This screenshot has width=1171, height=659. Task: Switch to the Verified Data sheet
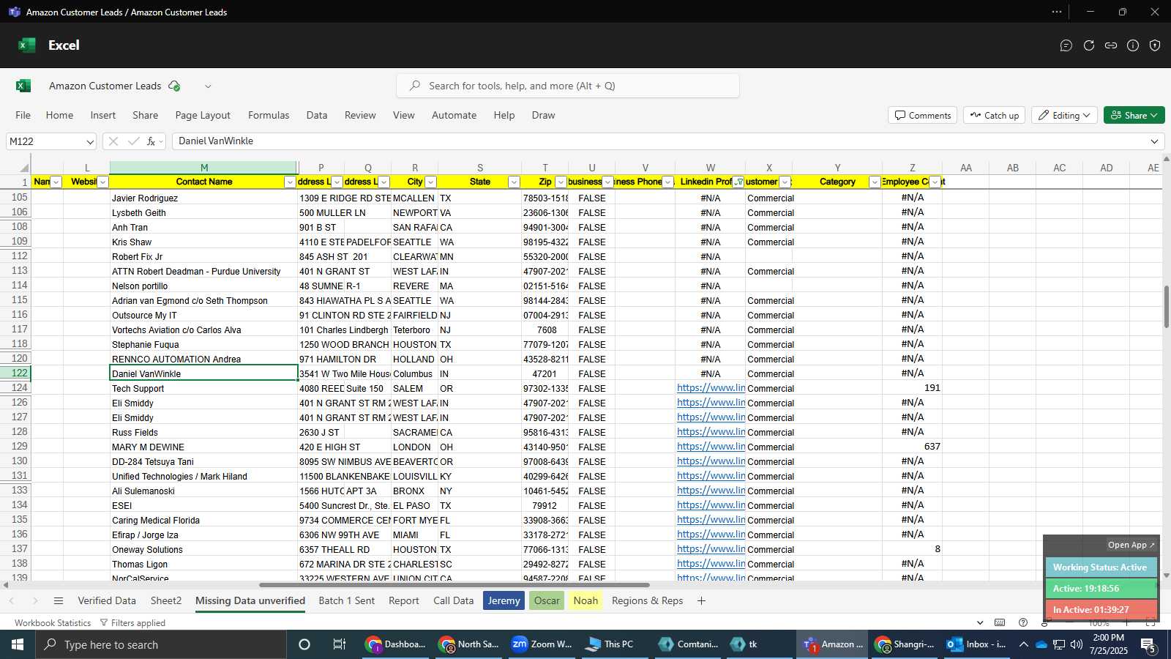tap(107, 601)
